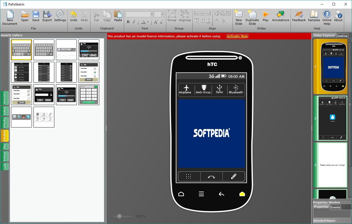This screenshot has width=352, height=224.
Task: Switch to the Outline tab
Action: (x=342, y=36)
